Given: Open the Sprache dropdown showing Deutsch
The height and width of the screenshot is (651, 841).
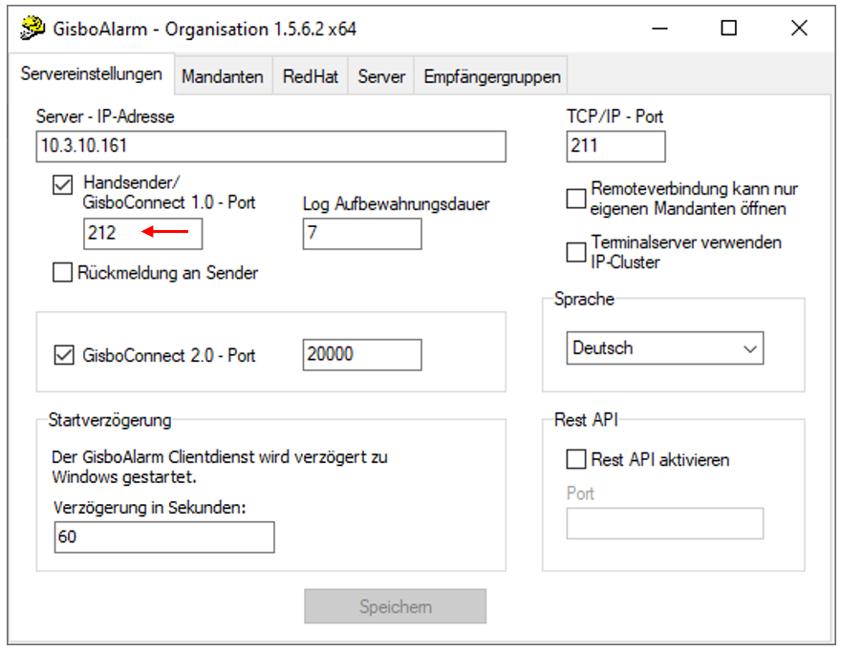Looking at the screenshot, I should point(665,348).
